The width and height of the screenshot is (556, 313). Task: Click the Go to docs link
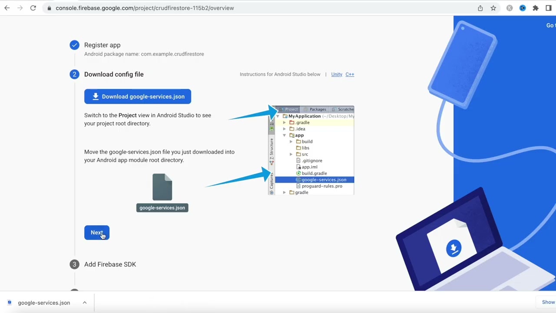[551, 25]
